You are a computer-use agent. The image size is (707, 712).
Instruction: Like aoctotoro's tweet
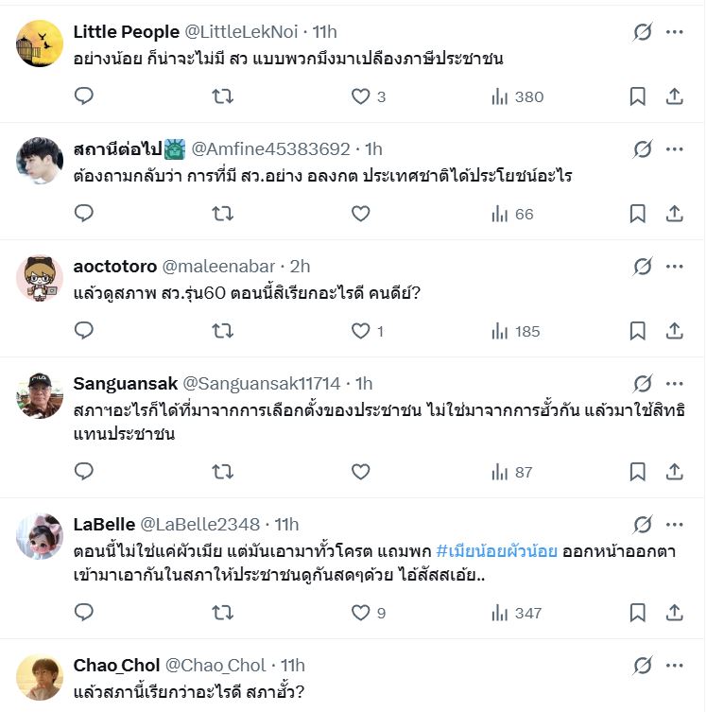pos(360,331)
